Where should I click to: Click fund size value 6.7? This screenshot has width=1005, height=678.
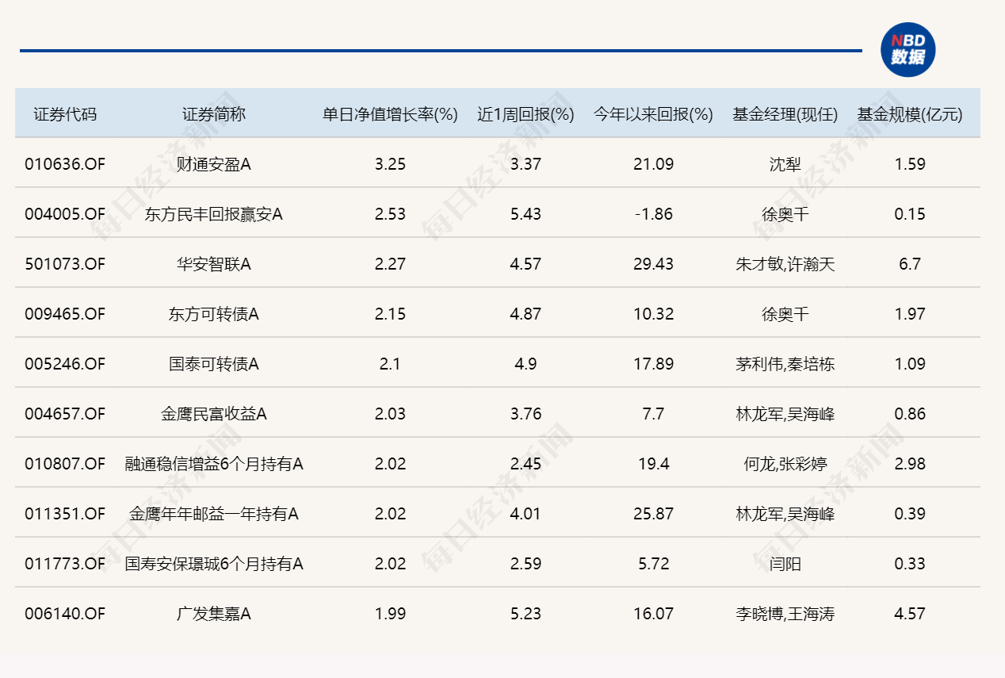pos(910,264)
